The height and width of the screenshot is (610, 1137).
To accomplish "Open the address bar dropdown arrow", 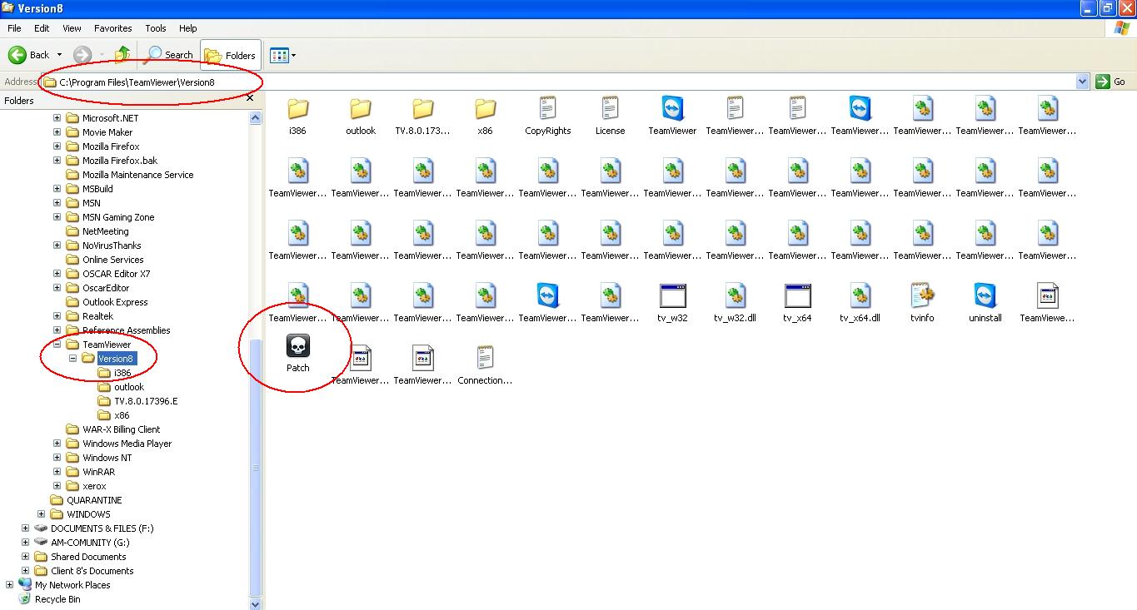I will (x=1082, y=82).
